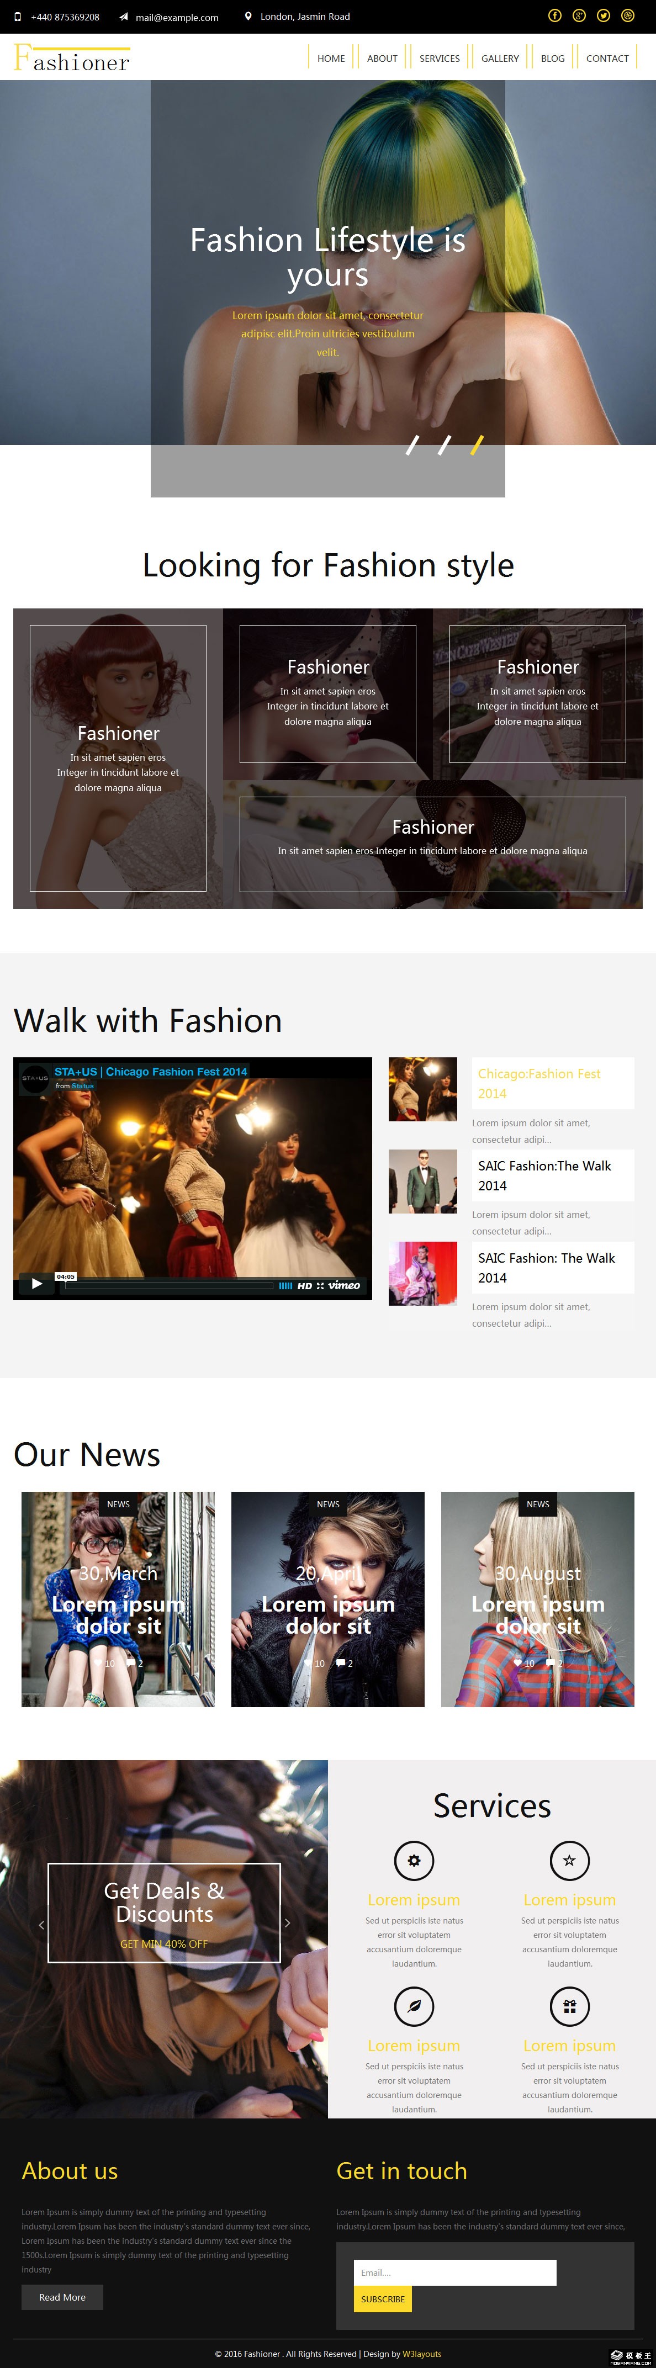Click the gift box service icon
This screenshot has height=2368, width=656.
click(569, 2006)
